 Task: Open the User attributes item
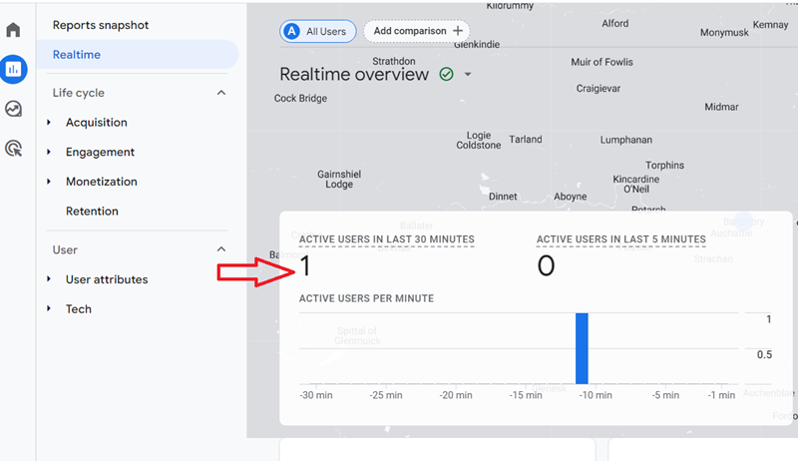(107, 279)
